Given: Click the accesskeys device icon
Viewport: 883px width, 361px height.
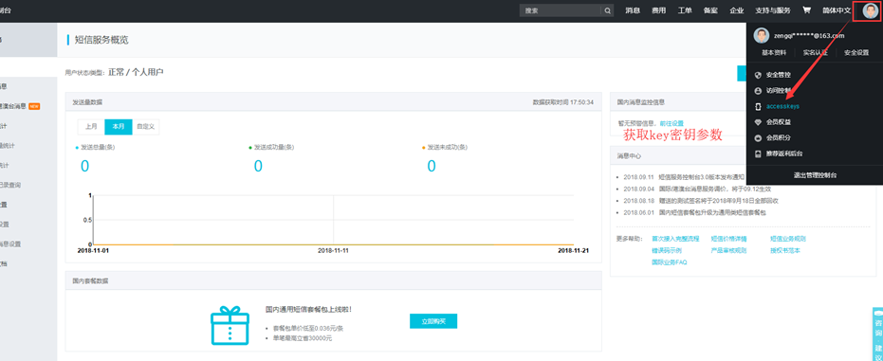Looking at the screenshot, I should coord(758,106).
